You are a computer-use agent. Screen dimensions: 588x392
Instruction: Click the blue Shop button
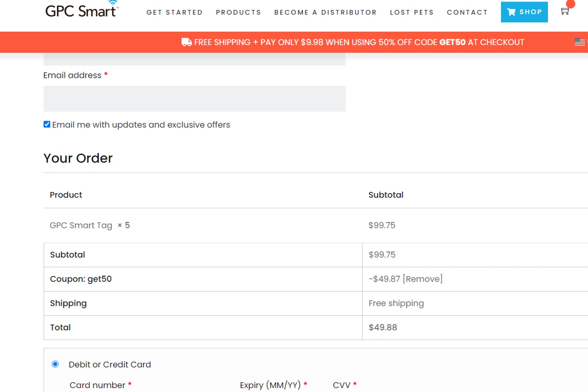pyautogui.click(x=524, y=12)
